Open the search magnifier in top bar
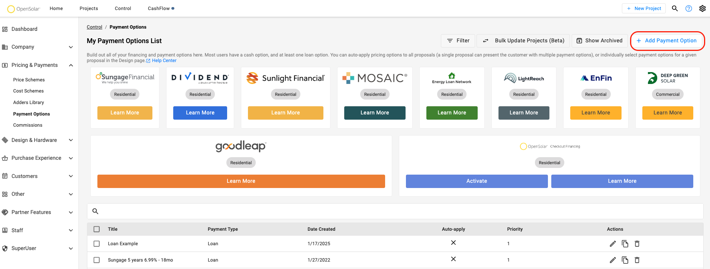Screen dimensions: 710x269 tap(675, 8)
